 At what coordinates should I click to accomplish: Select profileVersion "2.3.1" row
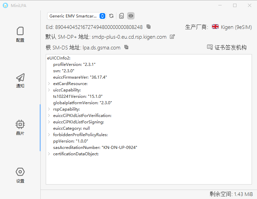click(x=74, y=65)
